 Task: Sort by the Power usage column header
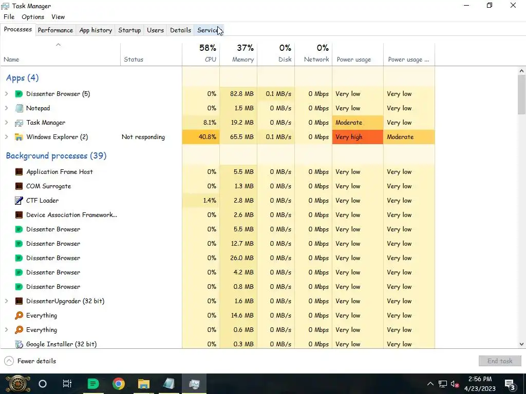(x=358, y=54)
